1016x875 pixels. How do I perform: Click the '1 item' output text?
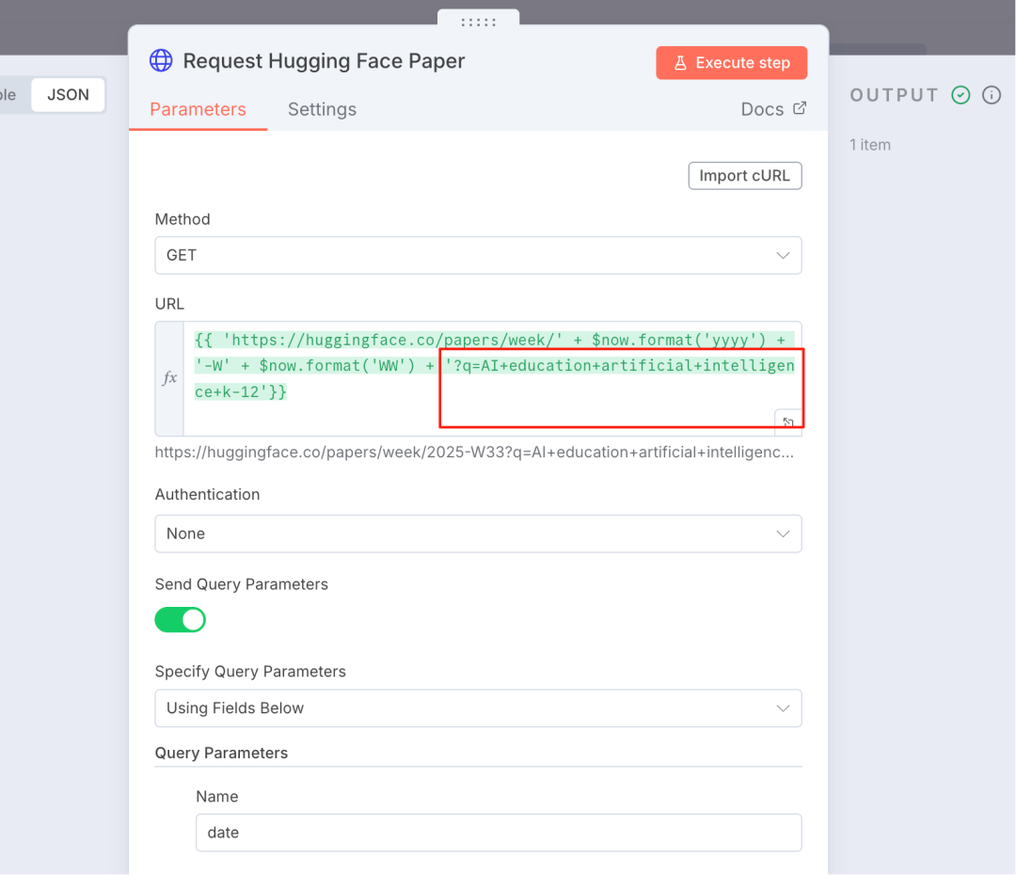tap(870, 145)
